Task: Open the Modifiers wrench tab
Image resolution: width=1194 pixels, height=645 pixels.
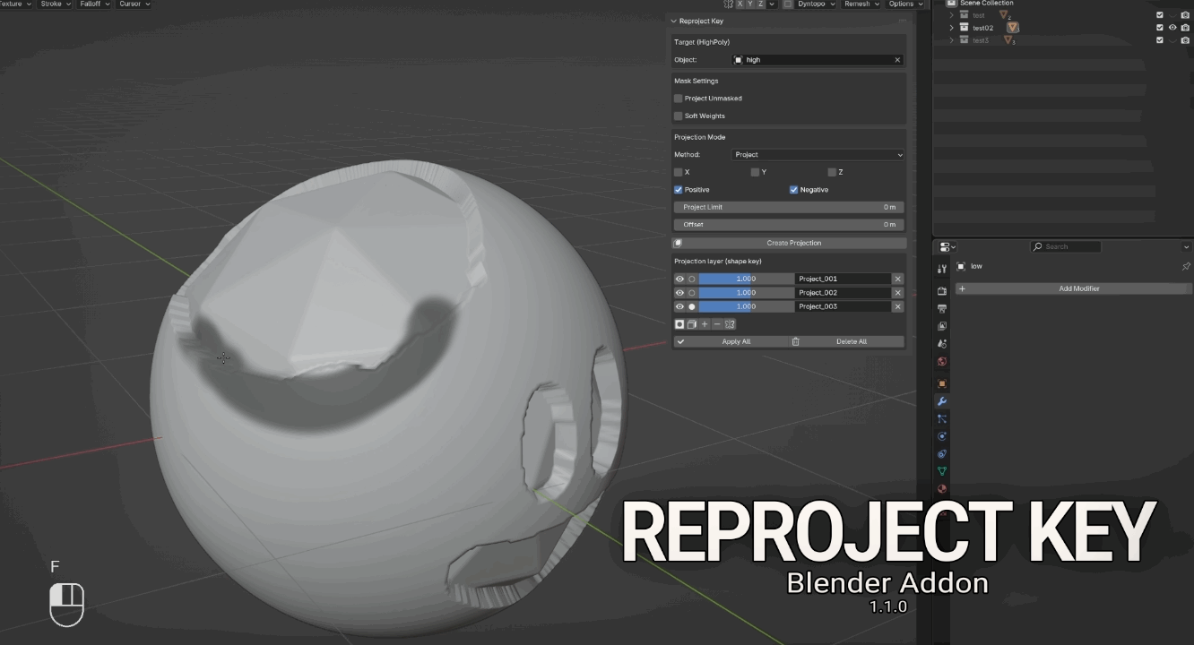Action: (x=942, y=401)
